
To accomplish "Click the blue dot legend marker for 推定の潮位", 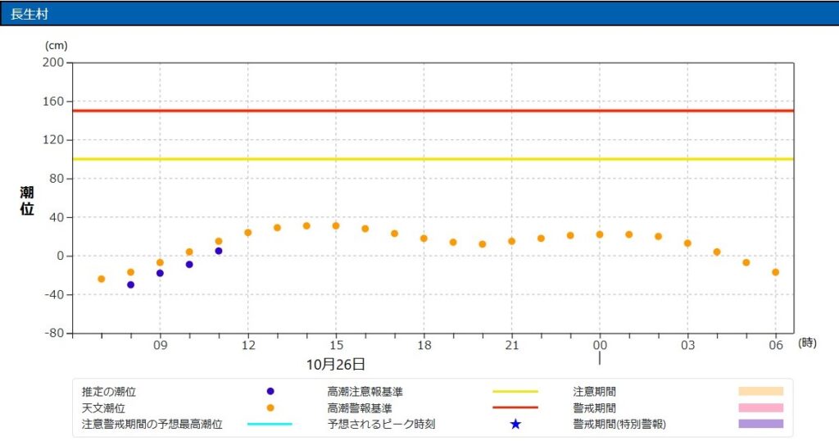I will click(x=270, y=392).
